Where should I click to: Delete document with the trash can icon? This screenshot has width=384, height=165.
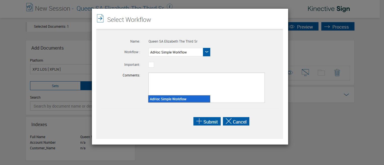pos(337,73)
